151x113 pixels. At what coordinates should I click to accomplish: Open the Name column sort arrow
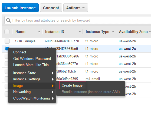(x=39, y=32)
